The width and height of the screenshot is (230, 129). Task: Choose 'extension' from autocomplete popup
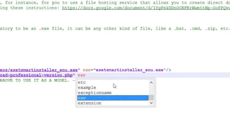(113, 103)
